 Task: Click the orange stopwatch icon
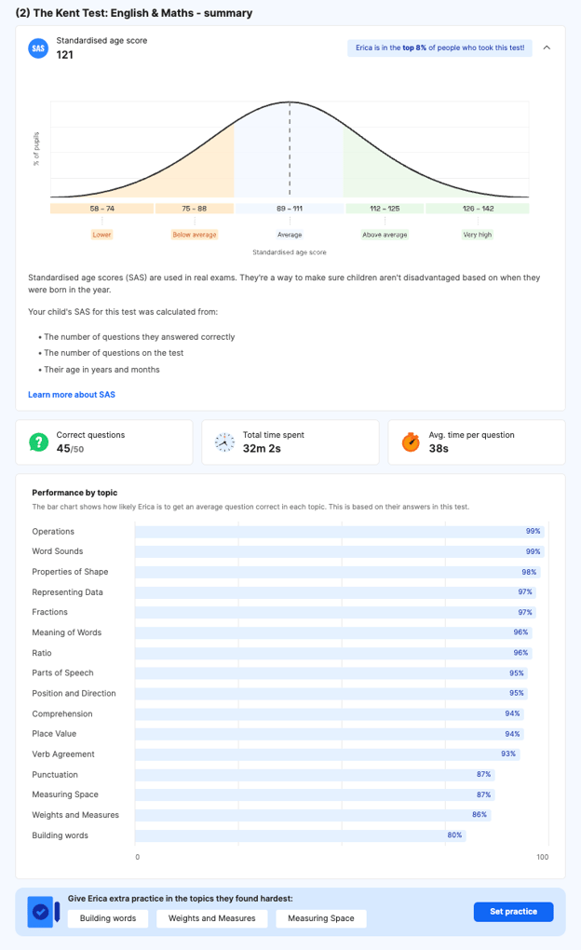click(411, 442)
